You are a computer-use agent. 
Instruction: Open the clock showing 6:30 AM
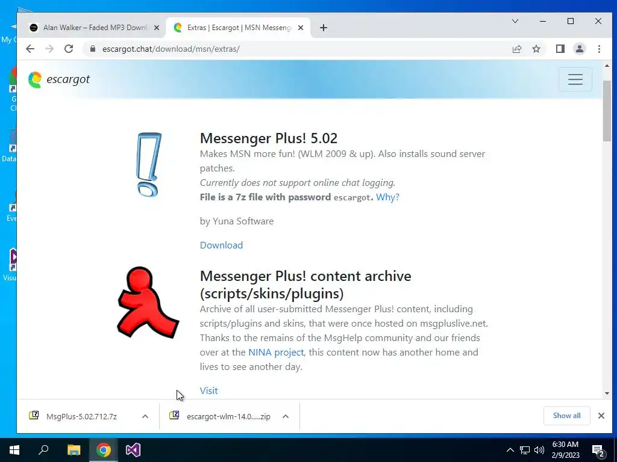(x=565, y=450)
